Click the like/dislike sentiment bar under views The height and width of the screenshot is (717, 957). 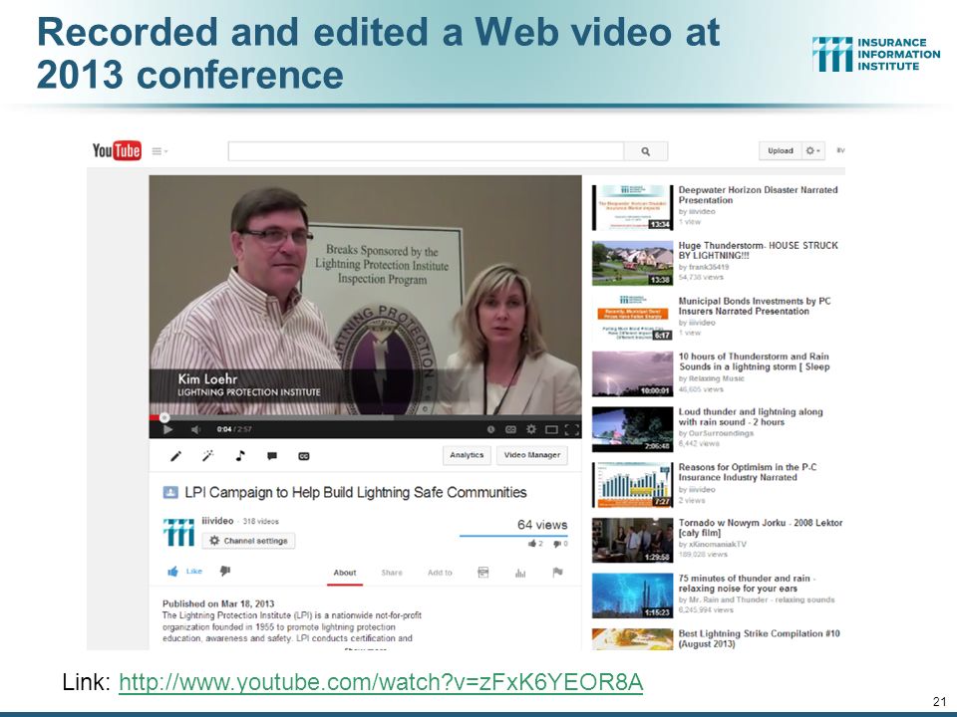pos(514,536)
